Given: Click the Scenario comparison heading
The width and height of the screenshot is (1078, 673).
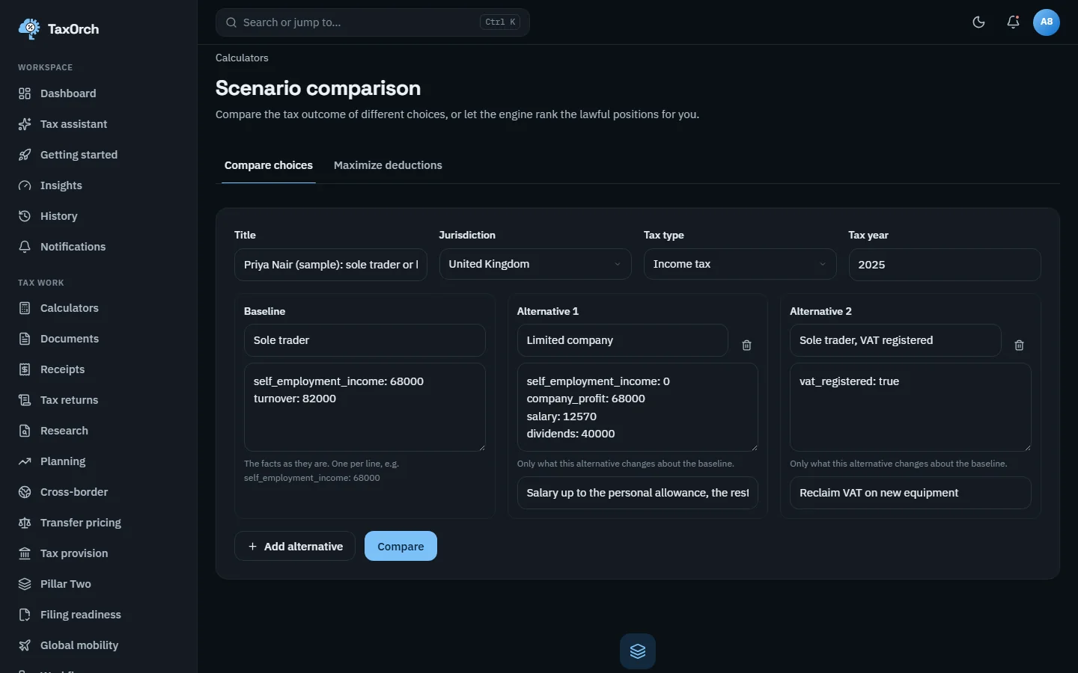Looking at the screenshot, I should point(318,88).
